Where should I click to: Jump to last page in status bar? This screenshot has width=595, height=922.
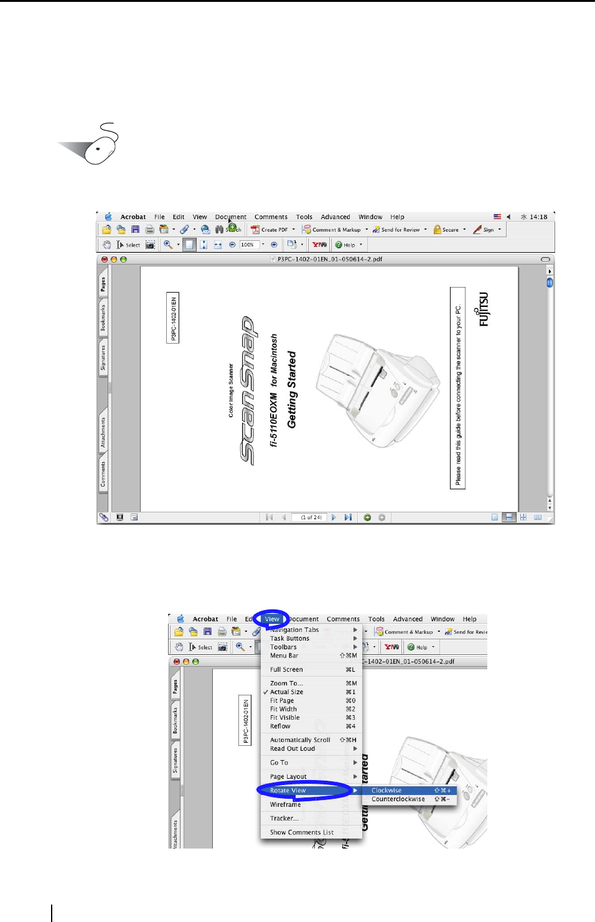(x=348, y=517)
